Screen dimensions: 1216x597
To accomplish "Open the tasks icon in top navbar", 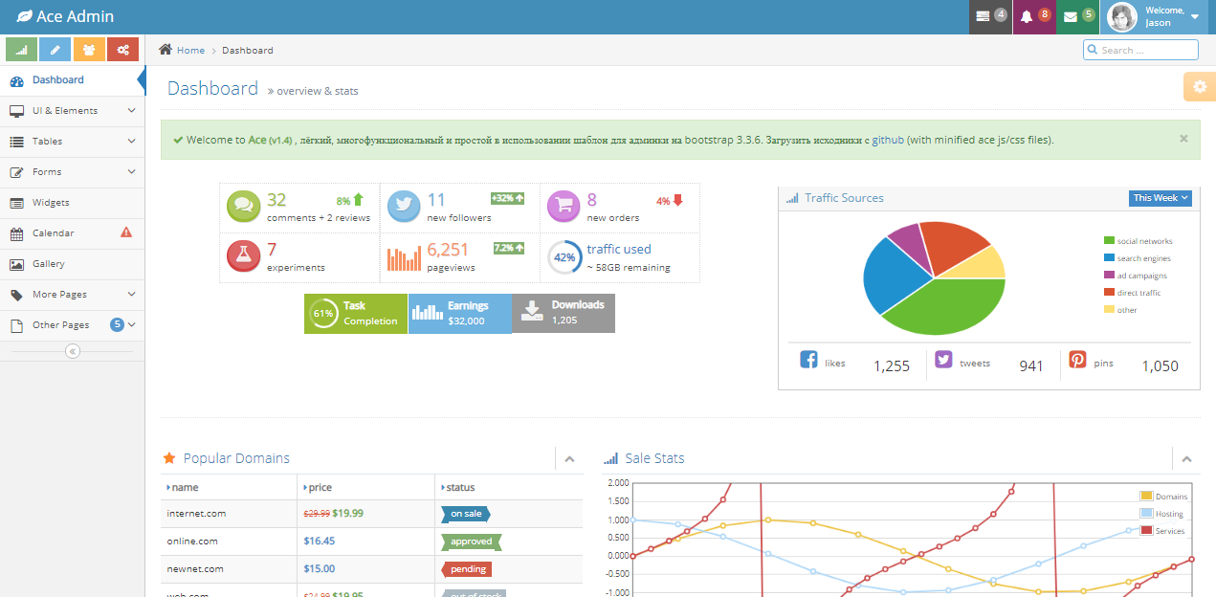I will [990, 17].
